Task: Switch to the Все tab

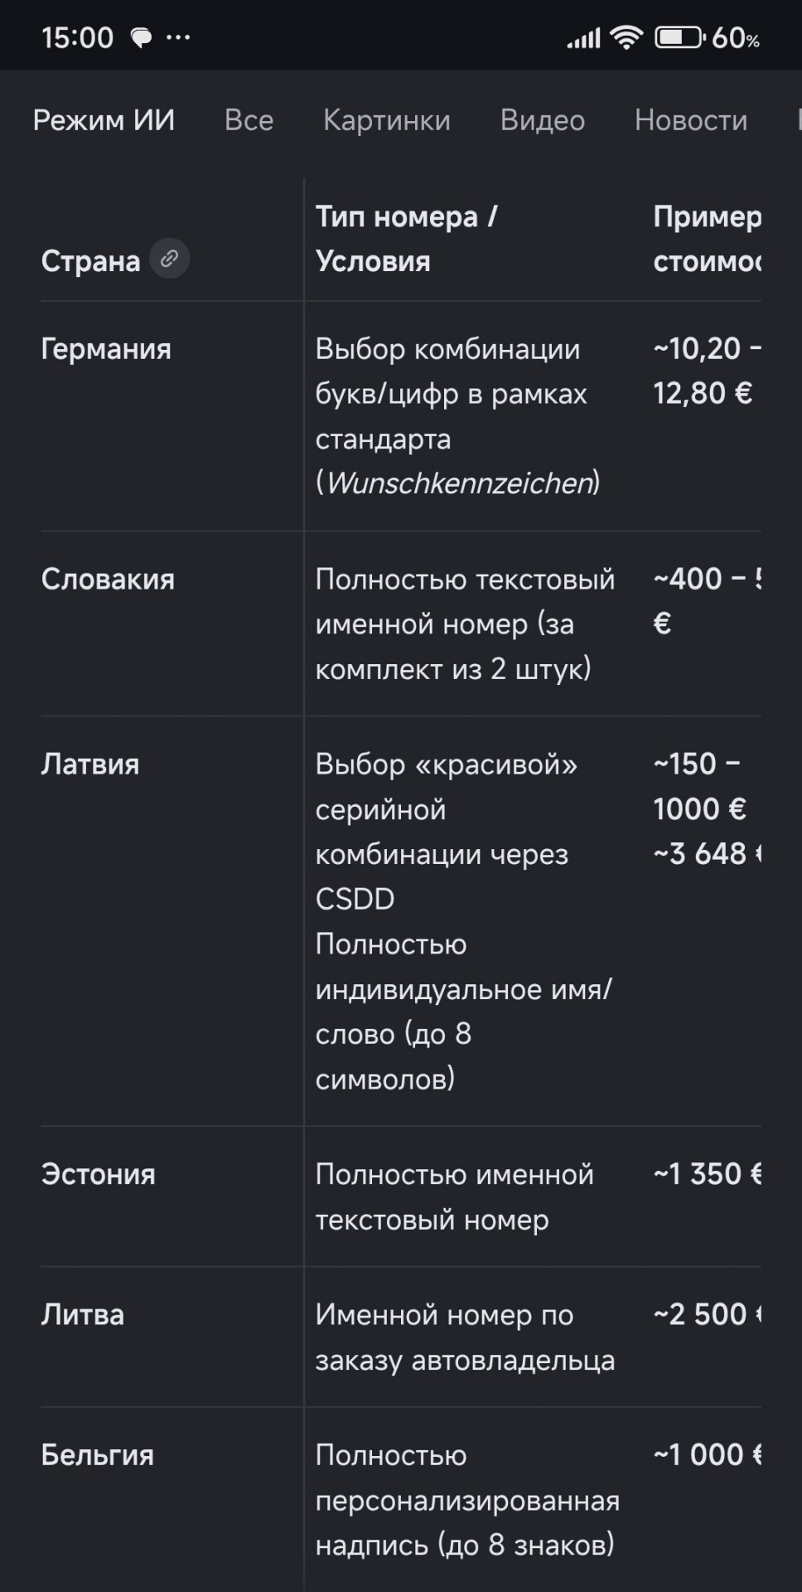Action: 249,120
